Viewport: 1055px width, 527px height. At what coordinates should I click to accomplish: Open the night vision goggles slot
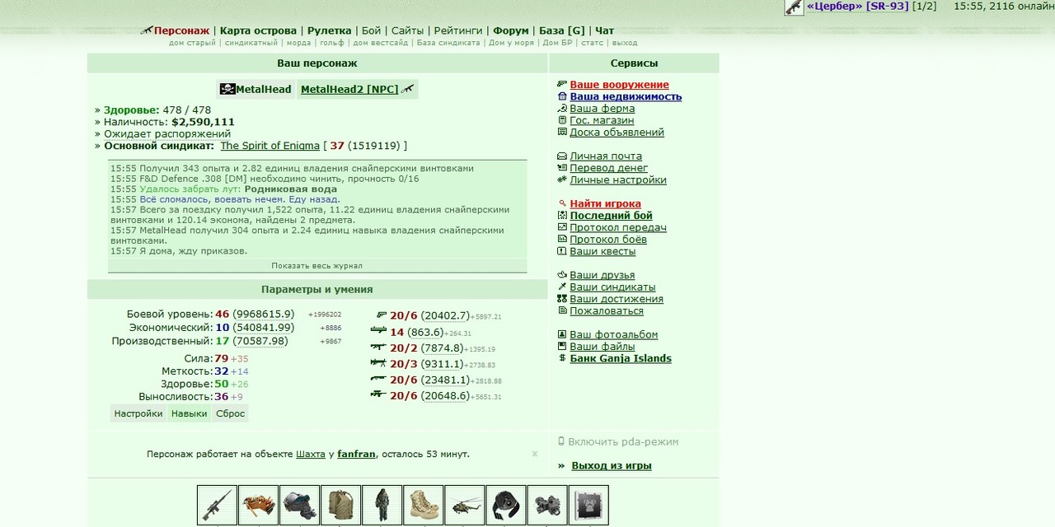(547, 505)
